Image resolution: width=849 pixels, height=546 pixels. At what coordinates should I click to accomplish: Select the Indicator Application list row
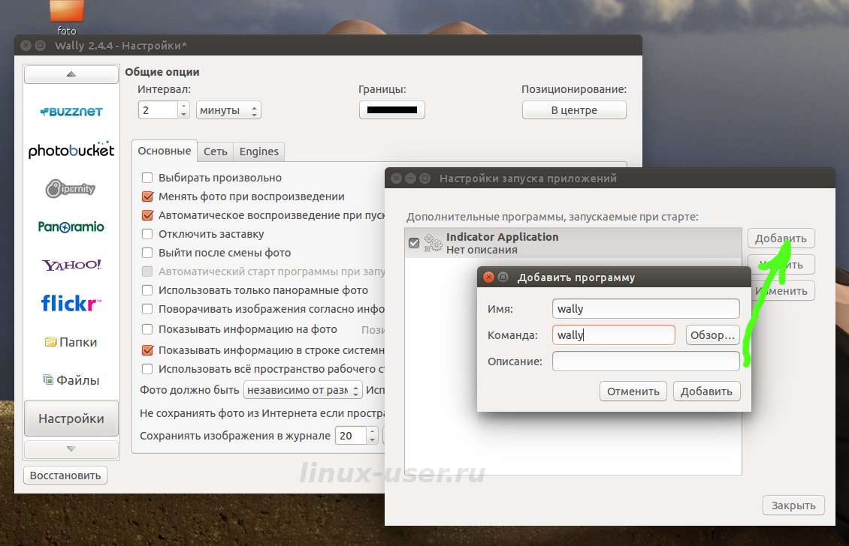click(x=573, y=243)
